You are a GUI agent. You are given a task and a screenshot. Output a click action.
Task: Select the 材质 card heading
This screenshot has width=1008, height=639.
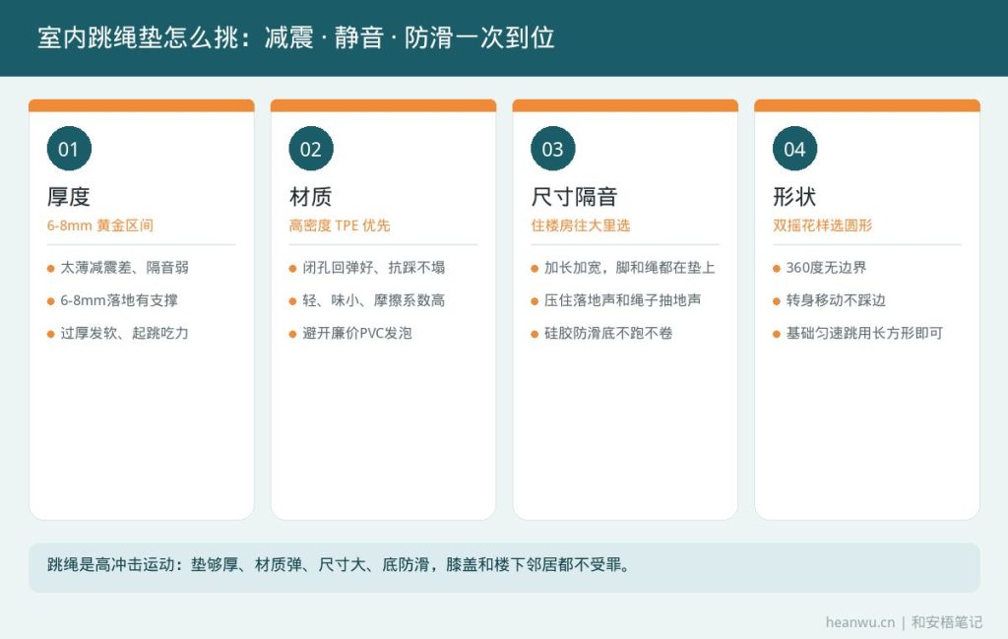click(x=310, y=197)
